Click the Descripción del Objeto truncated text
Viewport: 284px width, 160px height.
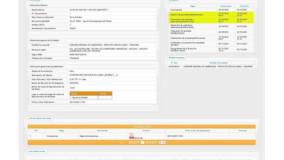click(94, 75)
